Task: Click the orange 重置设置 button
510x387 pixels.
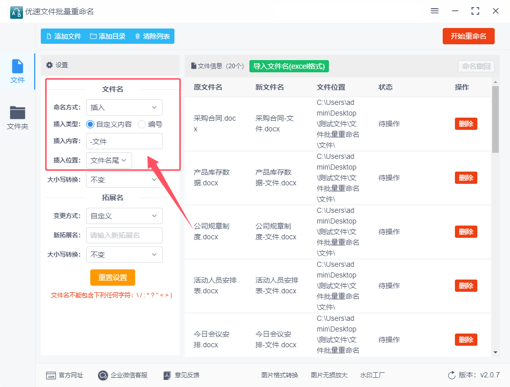Action: (x=113, y=278)
